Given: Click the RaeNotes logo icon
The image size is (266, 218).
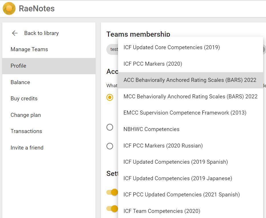Looking at the screenshot, I should [x=9, y=9].
